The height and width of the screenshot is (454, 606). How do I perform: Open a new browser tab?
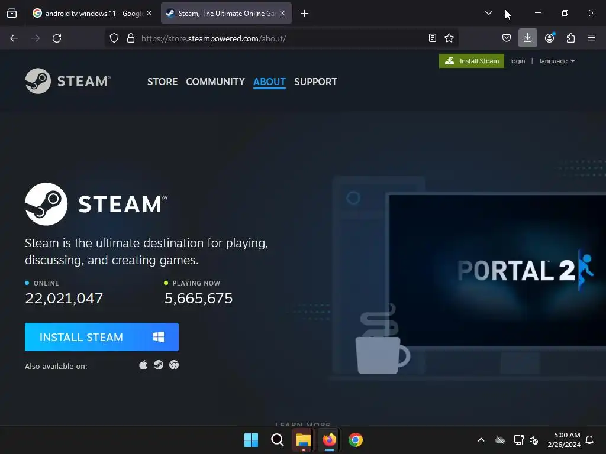point(305,14)
